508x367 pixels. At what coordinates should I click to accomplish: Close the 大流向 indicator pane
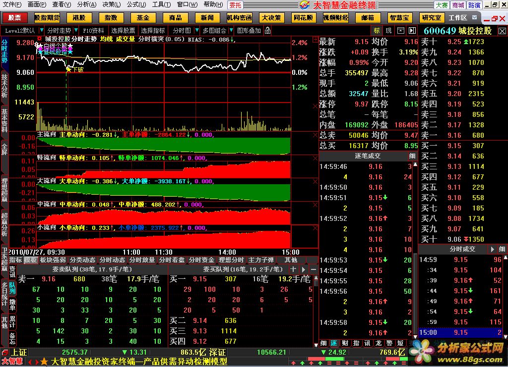tap(315, 181)
